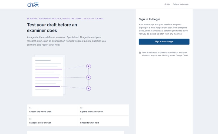Click the top purple circle node in the illustration
This screenshot has width=218, height=134.
click(88, 66)
